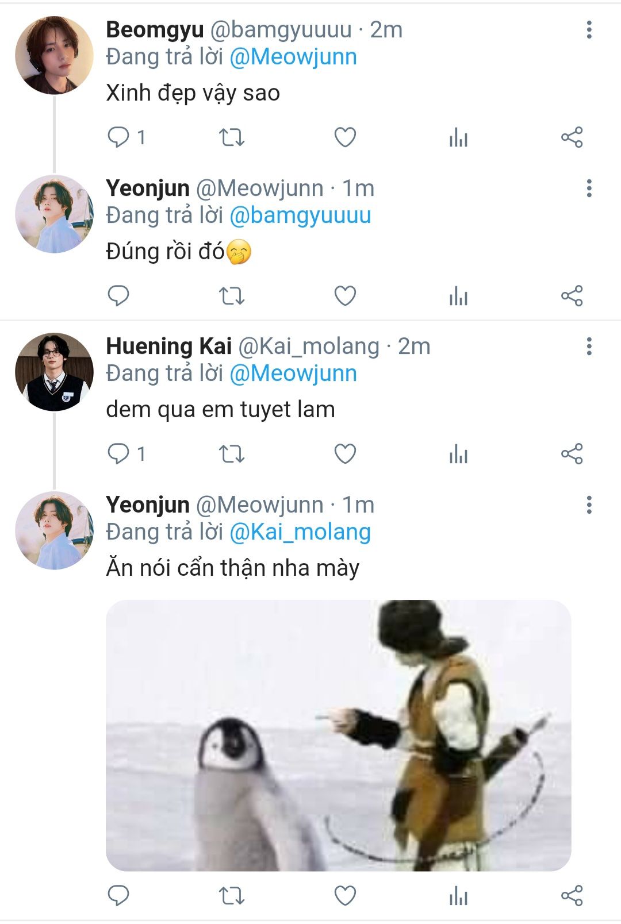Share Huening Kai's tweet
This screenshot has width=621, height=924.
click(572, 454)
